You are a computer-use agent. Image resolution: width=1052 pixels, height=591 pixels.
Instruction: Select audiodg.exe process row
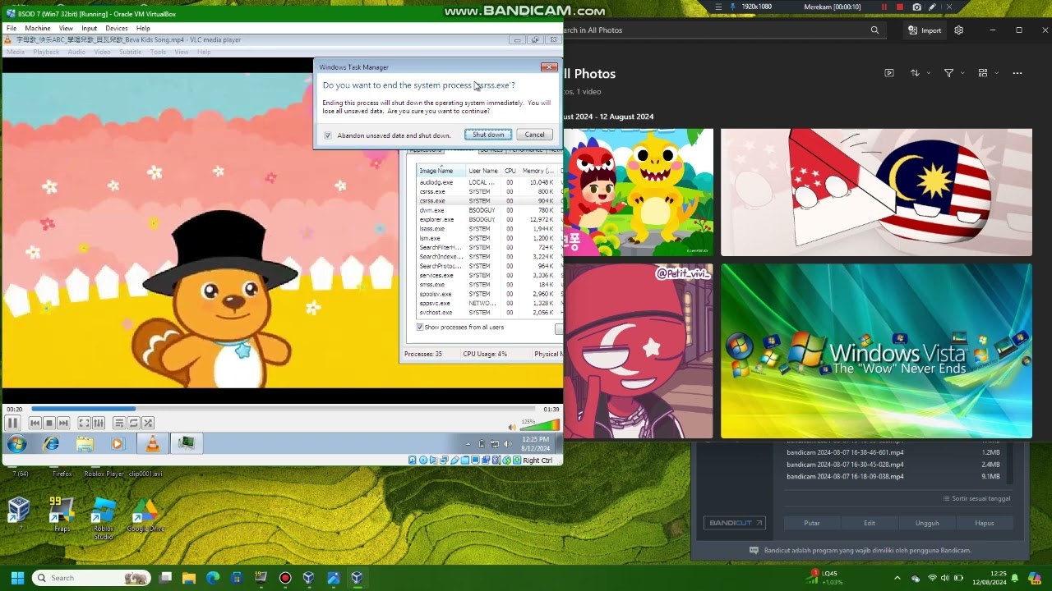[489, 182]
